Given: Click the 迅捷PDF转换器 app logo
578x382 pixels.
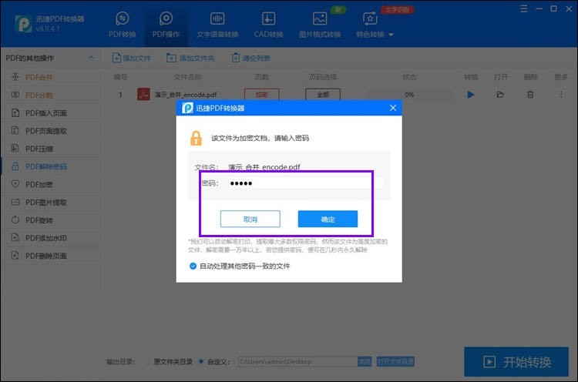Looking at the screenshot, I should (x=23, y=24).
